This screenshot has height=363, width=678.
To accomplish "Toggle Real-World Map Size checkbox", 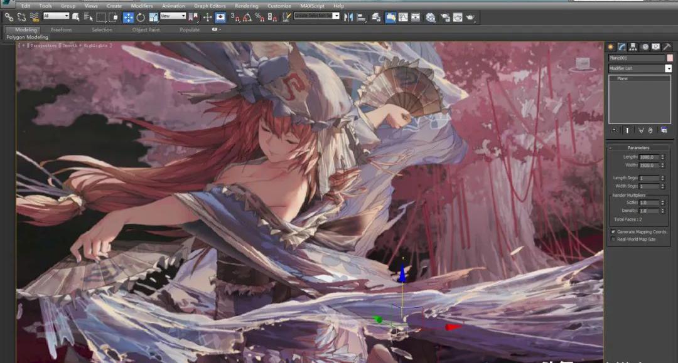I will tap(613, 239).
